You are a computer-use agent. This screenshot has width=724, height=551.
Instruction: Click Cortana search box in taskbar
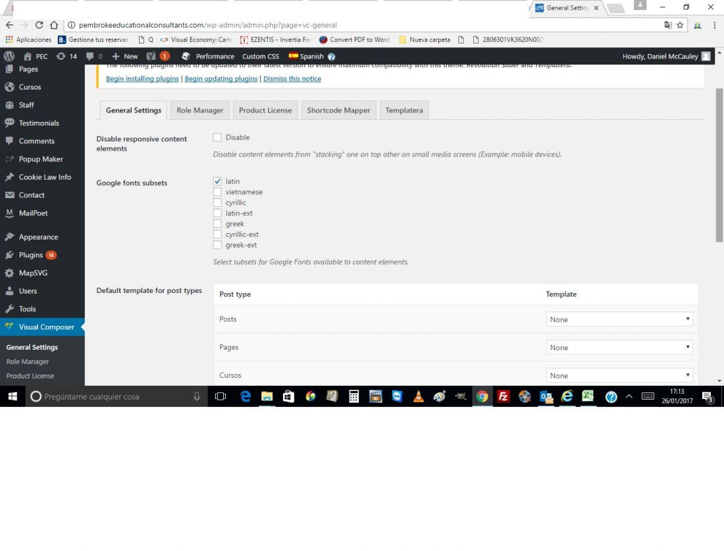(x=116, y=396)
